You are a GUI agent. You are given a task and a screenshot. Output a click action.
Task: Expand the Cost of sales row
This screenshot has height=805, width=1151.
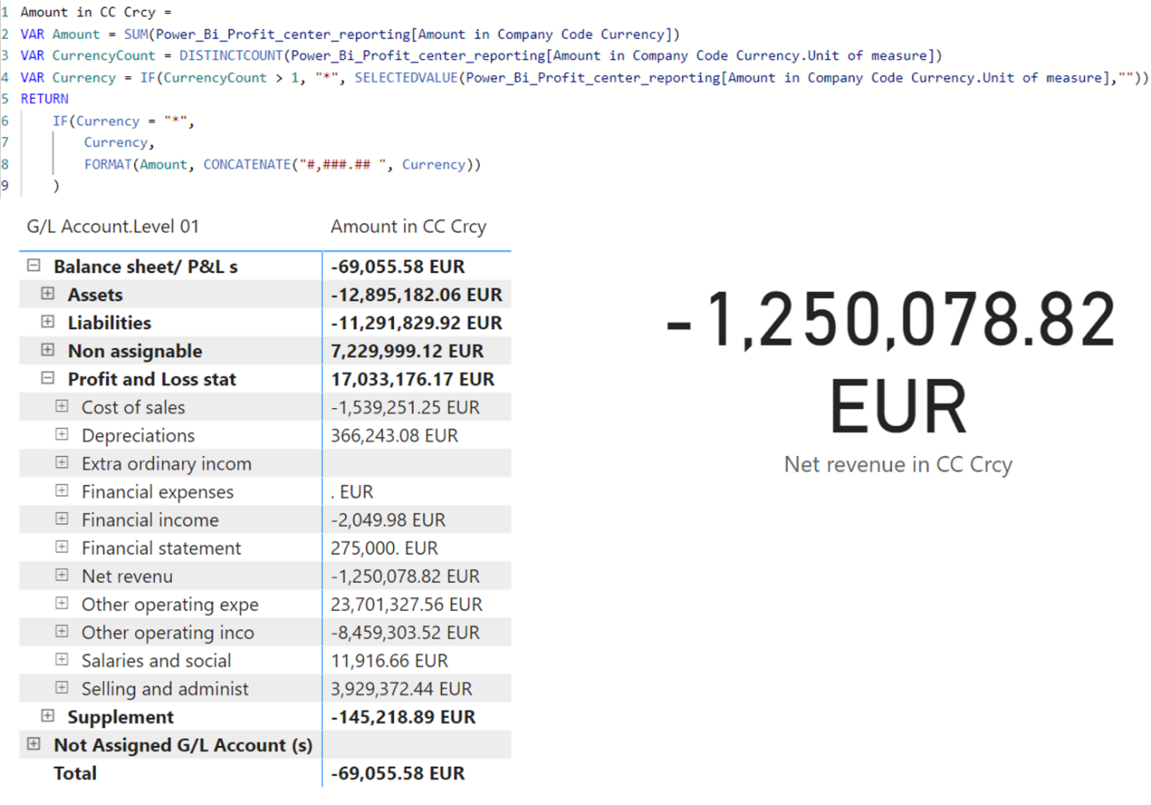[62, 406]
